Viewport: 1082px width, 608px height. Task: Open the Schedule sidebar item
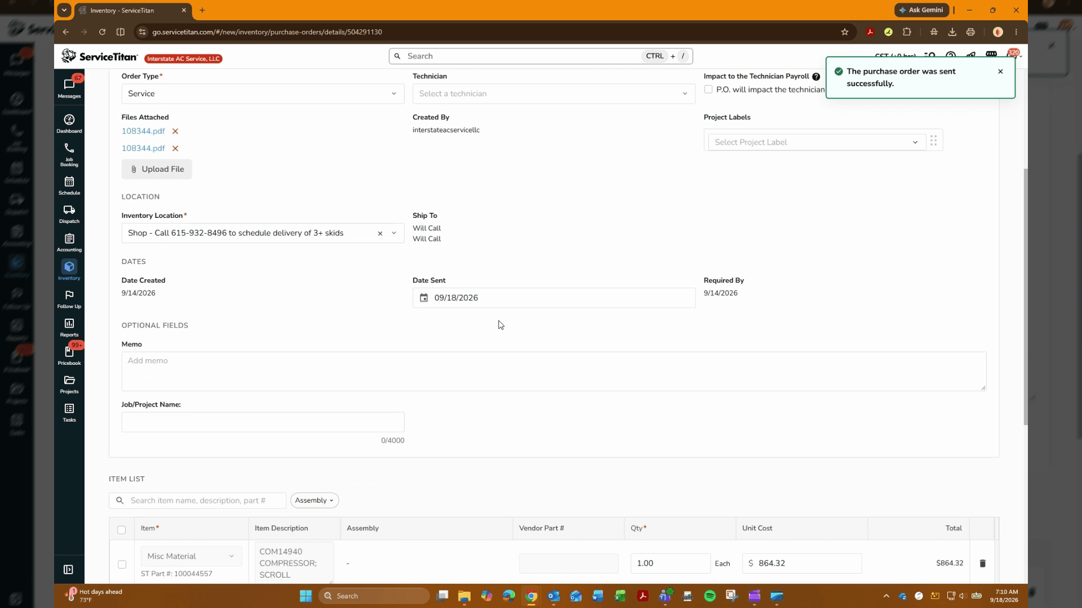69,185
